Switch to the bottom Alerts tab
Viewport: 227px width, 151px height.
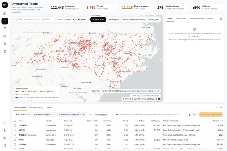pyautogui.click(x=49, y=108)
